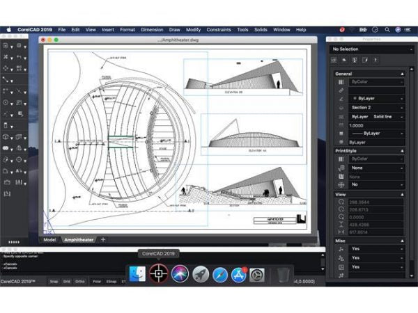The width and height of the screenshot is (418, 313).
Task: Select the Circle tool in left toolbar
Action: (x=6, y=102)
